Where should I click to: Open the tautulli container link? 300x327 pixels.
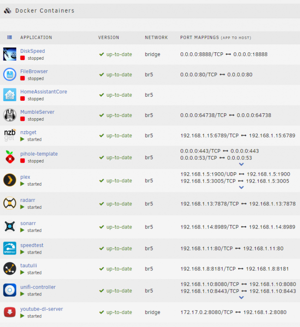pyautogui.click(x=29, y=266)
